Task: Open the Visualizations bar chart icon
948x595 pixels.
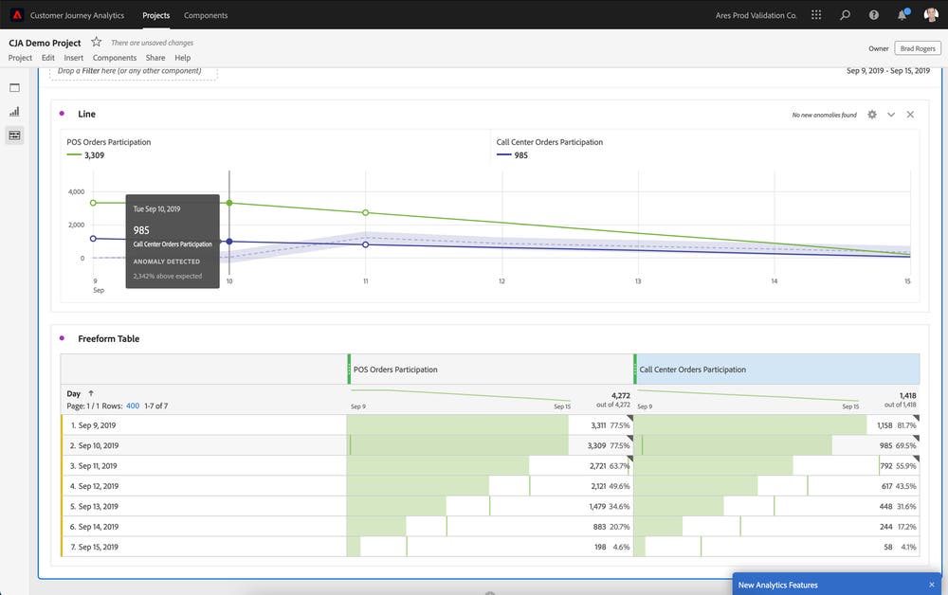Action: pyautogui.click(x=14, y=111)
